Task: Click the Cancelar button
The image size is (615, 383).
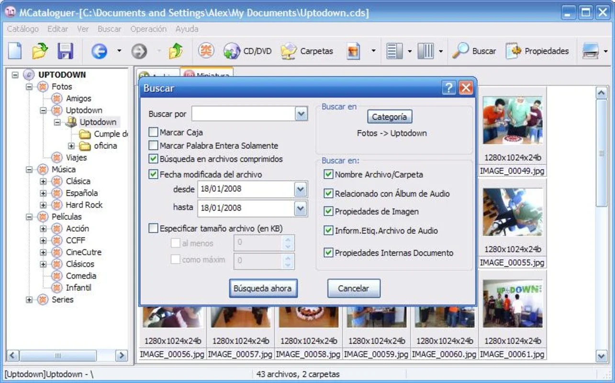Action: pos(354,288)
